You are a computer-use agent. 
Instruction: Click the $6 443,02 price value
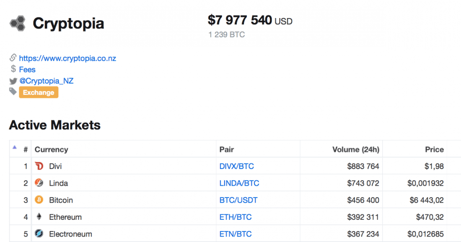click(427, 200)
